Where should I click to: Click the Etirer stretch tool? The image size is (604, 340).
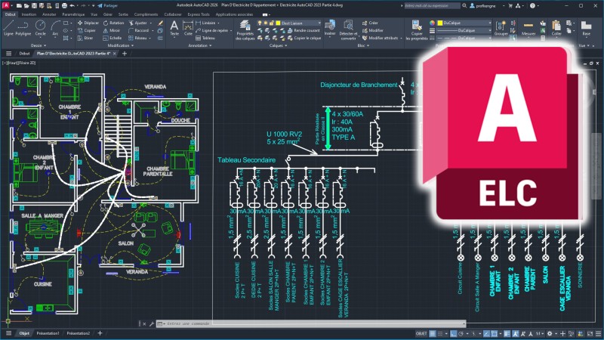click(85, 39)
